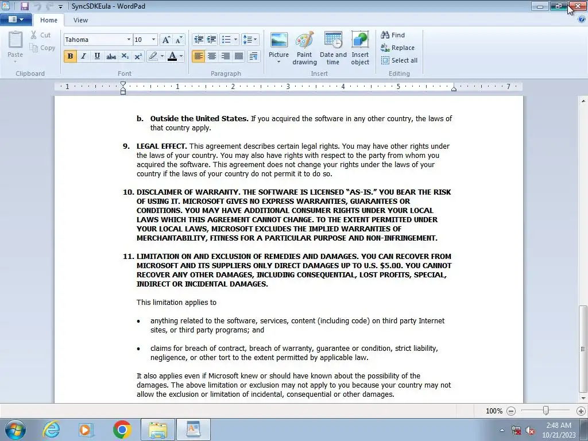This screenshot has height=441, width=588.
Task: Open Windows Media Player from the taskbar
Action: pos(86,430)
